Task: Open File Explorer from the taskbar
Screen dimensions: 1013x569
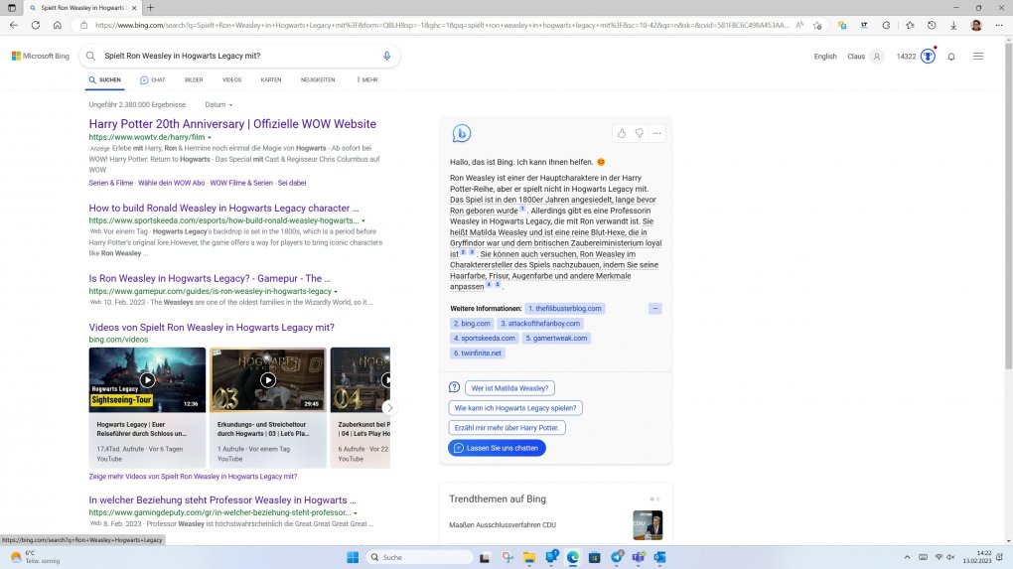Action: pyautogui.click(x=529, y=557)
